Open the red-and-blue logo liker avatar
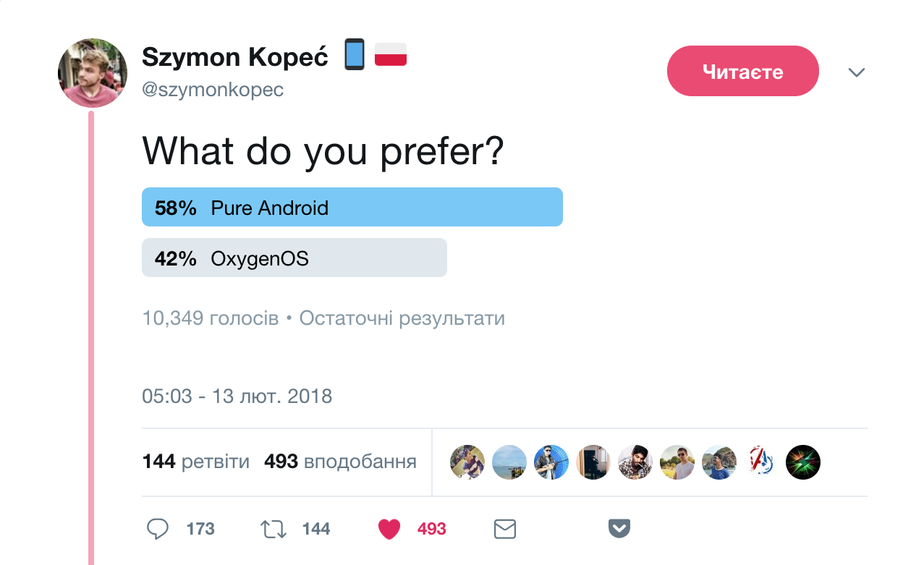924x565 pixels. click(x=761, y=462)
